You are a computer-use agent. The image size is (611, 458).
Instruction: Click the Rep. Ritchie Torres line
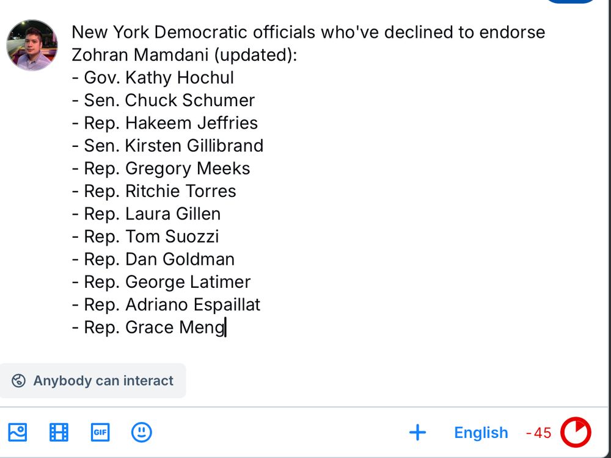click(154, 191)
